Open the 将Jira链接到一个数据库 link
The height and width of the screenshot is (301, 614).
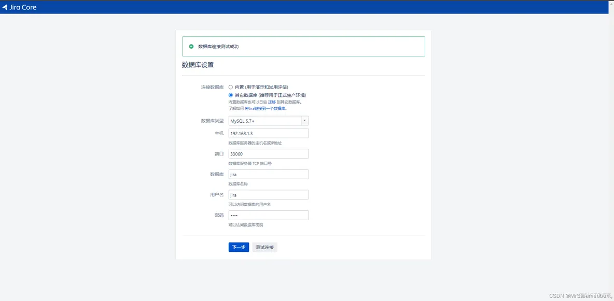click(x=267, y=108)
